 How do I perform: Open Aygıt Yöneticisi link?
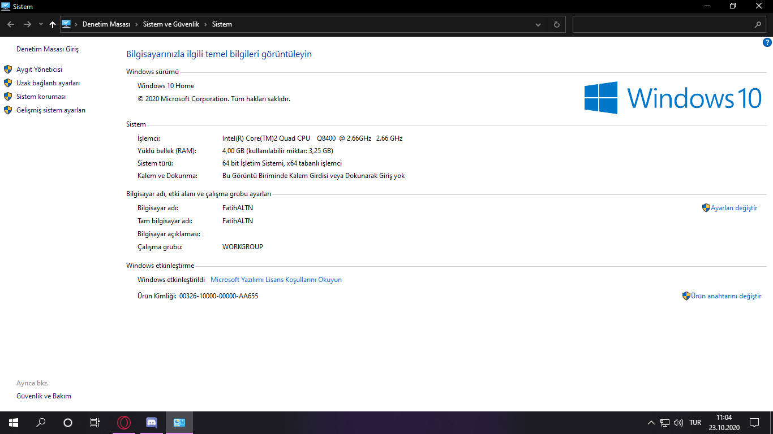point(39,70)
